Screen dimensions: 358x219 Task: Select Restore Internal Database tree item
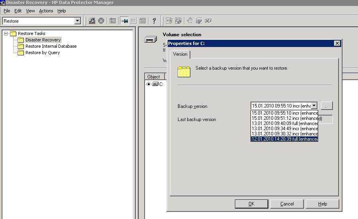pos(51,46)
